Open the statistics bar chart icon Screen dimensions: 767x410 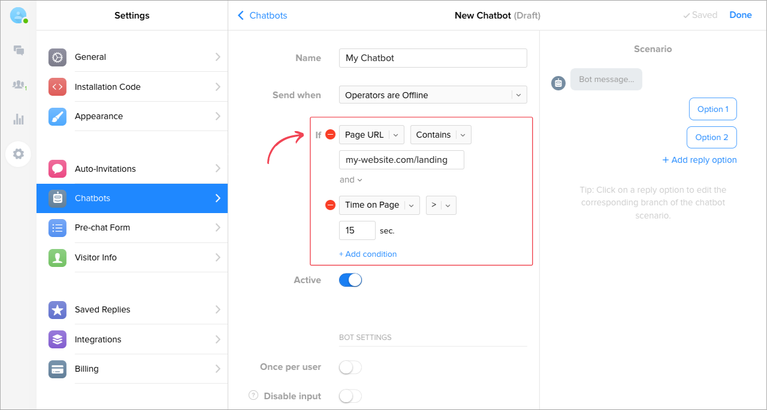click(x=19, y=119)
